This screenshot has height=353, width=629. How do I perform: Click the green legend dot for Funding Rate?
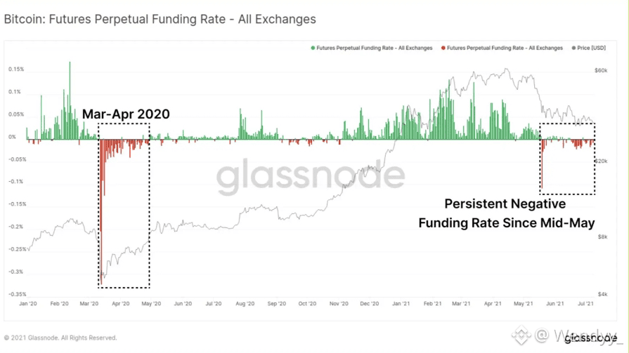click(x=313, y=48)
